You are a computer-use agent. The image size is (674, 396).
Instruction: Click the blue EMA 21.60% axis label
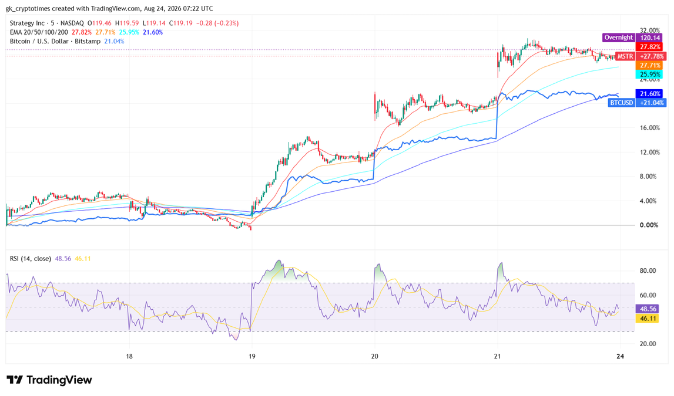650,93
